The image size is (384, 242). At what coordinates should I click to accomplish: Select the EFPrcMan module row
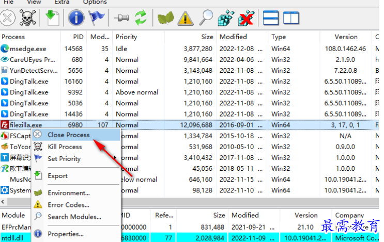point(189,227)
